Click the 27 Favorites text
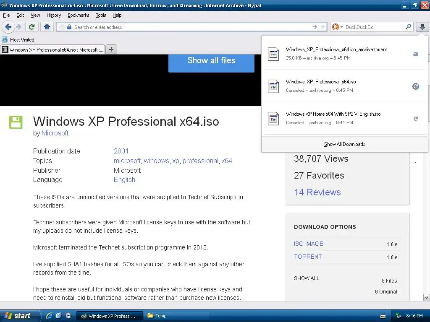This screenshot has height=322, width=430. pos(319,176)
